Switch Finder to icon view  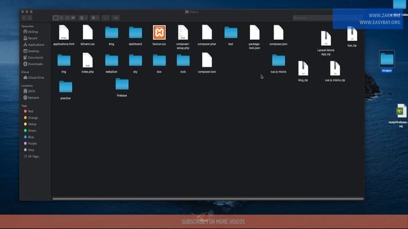(x=55, y=18)
